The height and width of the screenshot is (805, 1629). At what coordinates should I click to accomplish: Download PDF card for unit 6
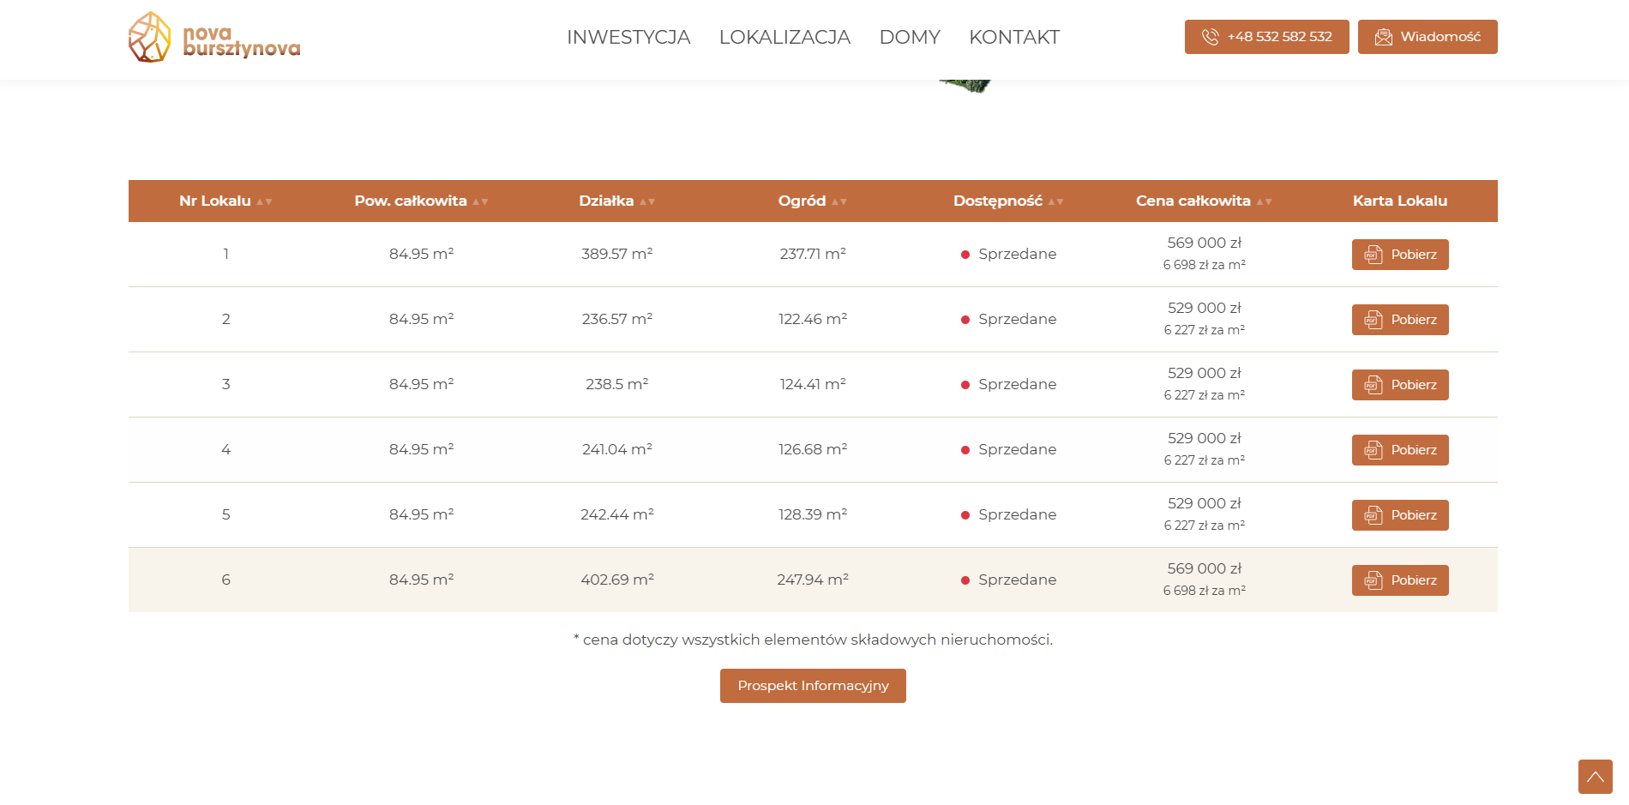(x=1400, y=580)
